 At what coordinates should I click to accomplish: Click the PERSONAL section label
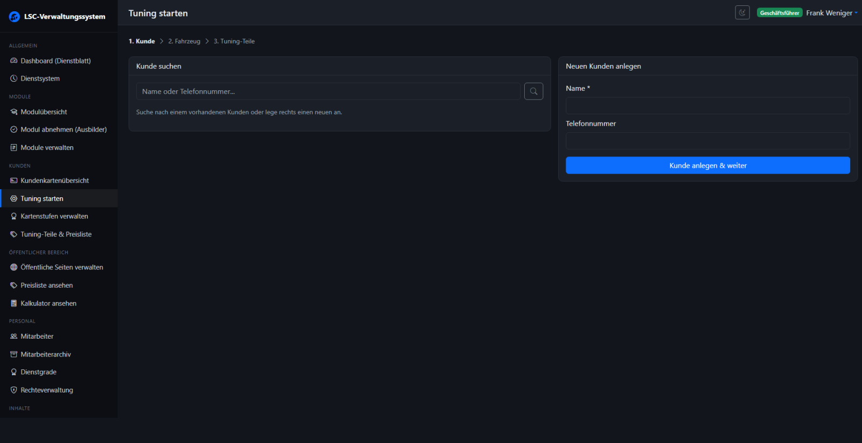click(22, 321)
